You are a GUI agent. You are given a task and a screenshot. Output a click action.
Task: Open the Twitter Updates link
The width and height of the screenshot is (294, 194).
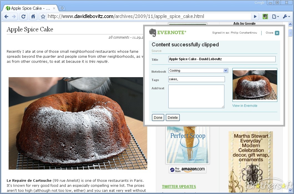pyautogui.click(x=179, y=187)
